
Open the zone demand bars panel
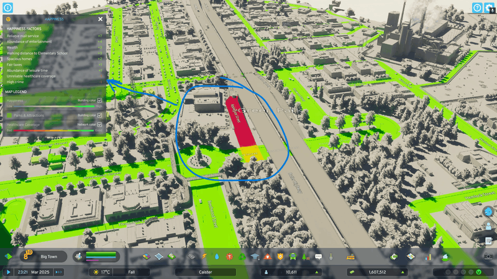point(97,256)
